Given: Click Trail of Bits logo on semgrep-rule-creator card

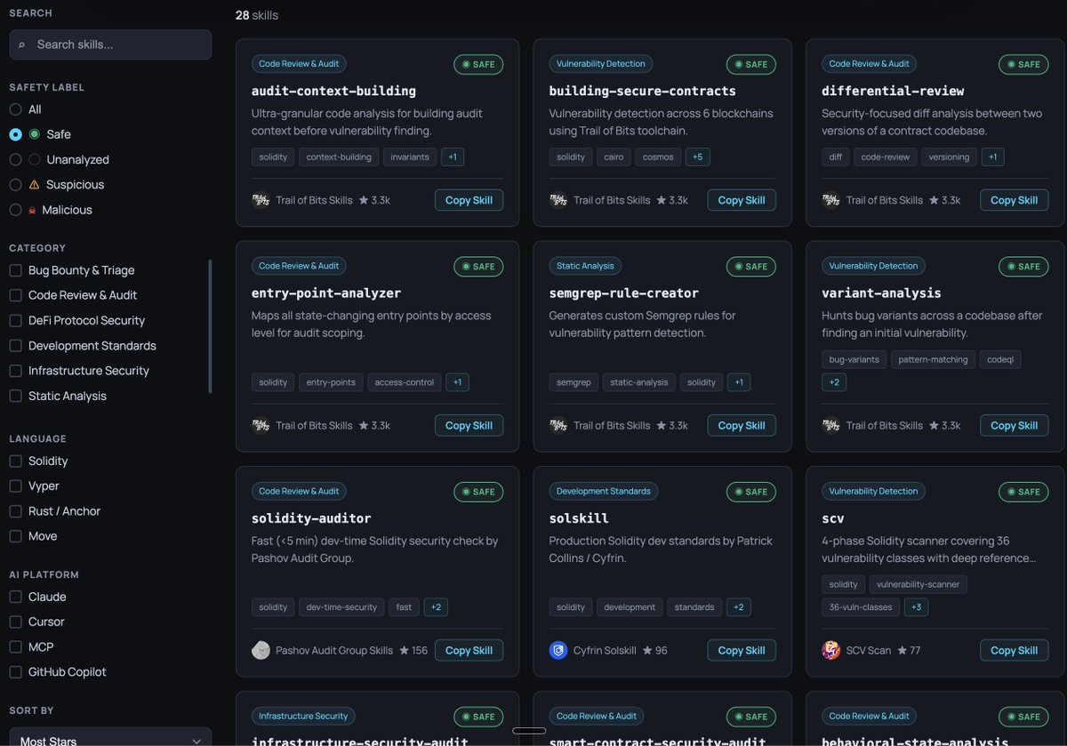Looking at the screenshot, I should (558, 425).
